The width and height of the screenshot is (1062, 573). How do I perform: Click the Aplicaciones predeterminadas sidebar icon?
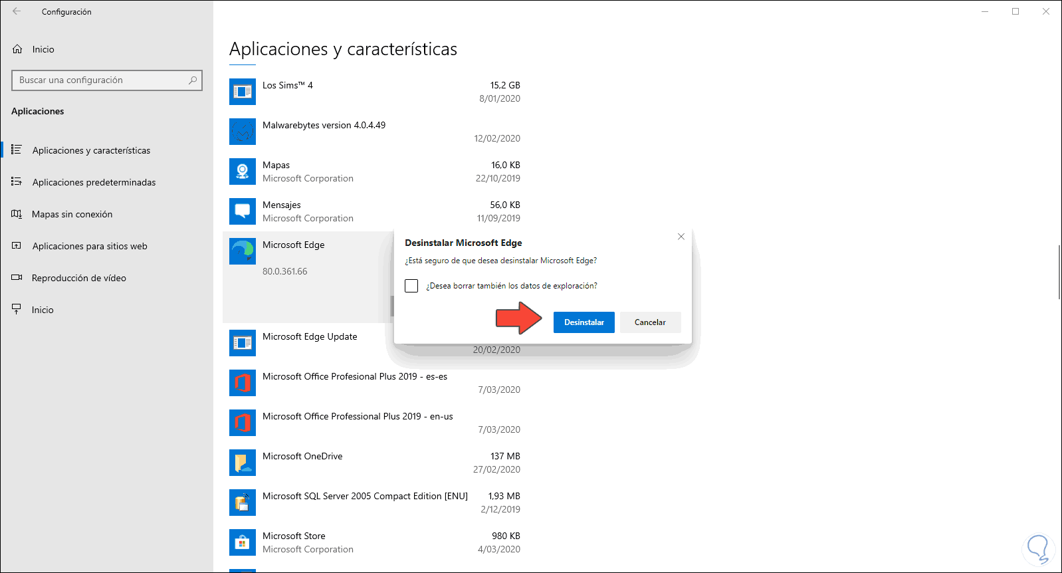point(17,182)
